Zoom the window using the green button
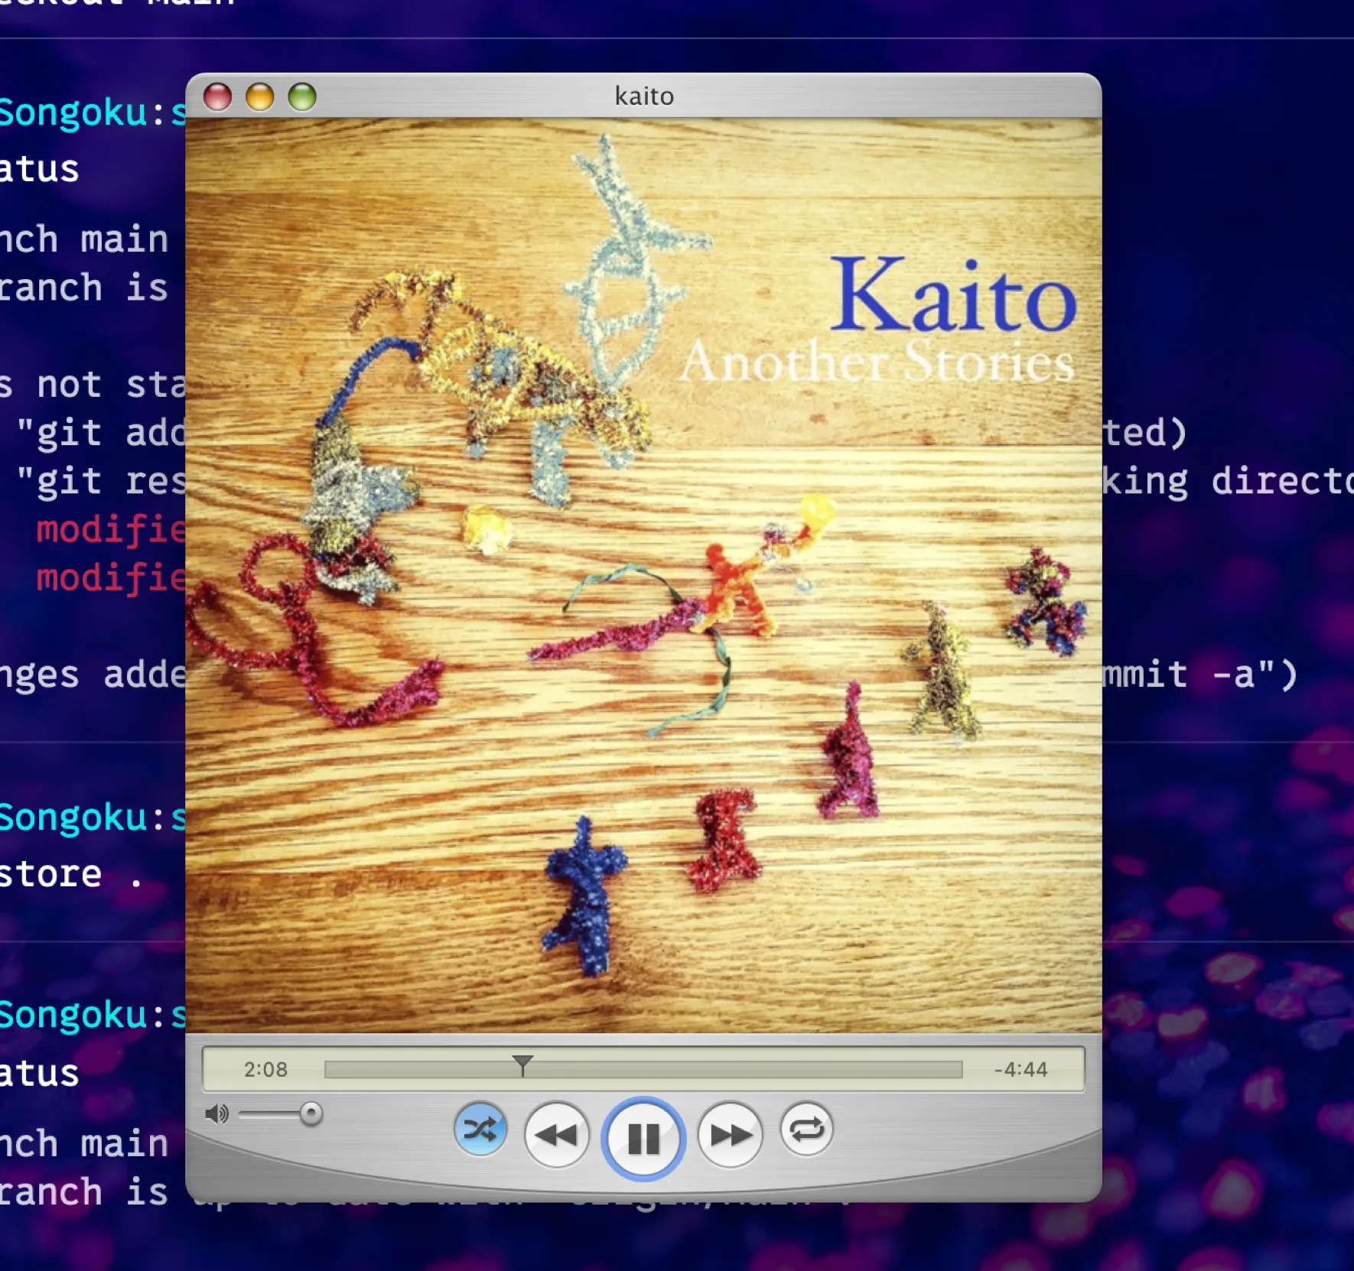The height and width of the screenshot is (1271, 1354). pyautogui.click(x=302, y=97)
